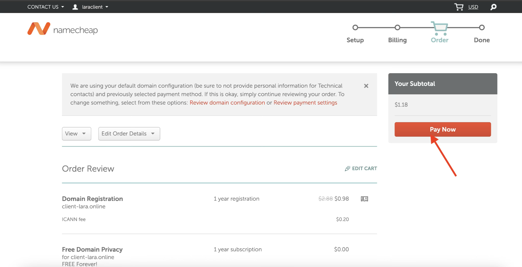
Task: Open Review domain configuration link
Action: pos(227,103)
